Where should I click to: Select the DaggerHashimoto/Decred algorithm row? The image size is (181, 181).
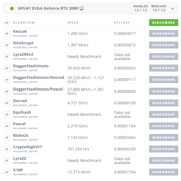(91, 80)
